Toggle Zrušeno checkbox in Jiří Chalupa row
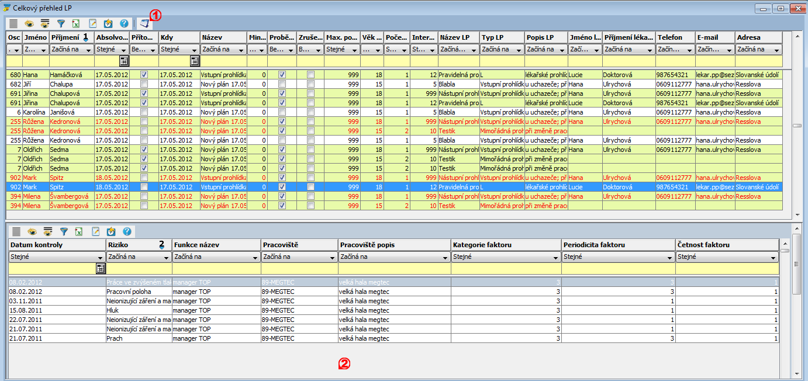 (x=310, y=84)
